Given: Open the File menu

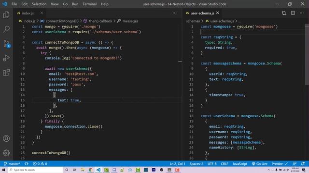Looking at the screenshot, I should point(14,4).
